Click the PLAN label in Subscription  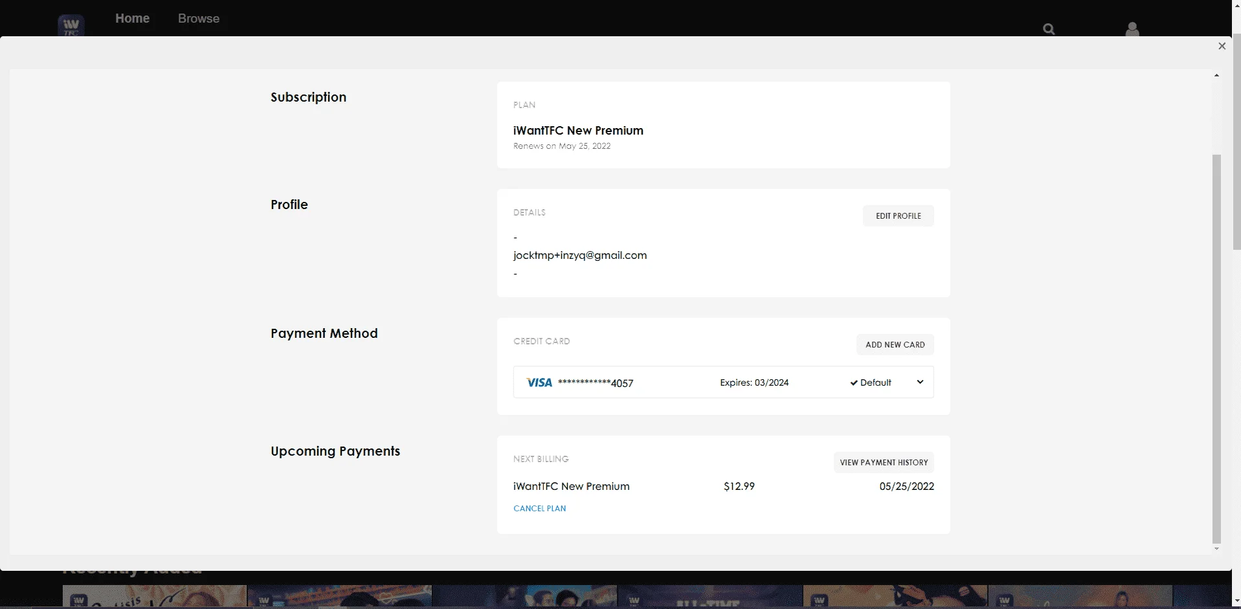point(524,105)
